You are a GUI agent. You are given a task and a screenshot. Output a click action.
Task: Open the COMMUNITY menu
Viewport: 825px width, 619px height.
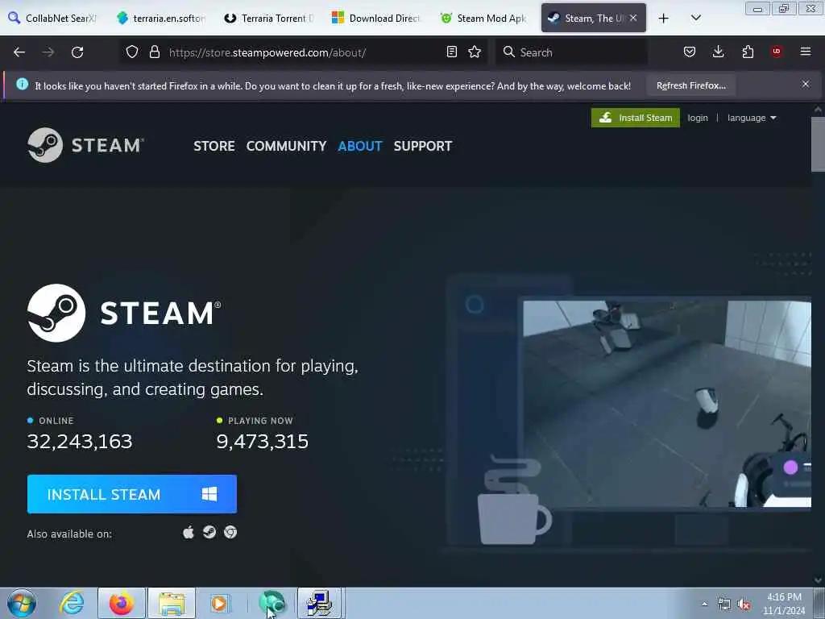coord(286,146)
